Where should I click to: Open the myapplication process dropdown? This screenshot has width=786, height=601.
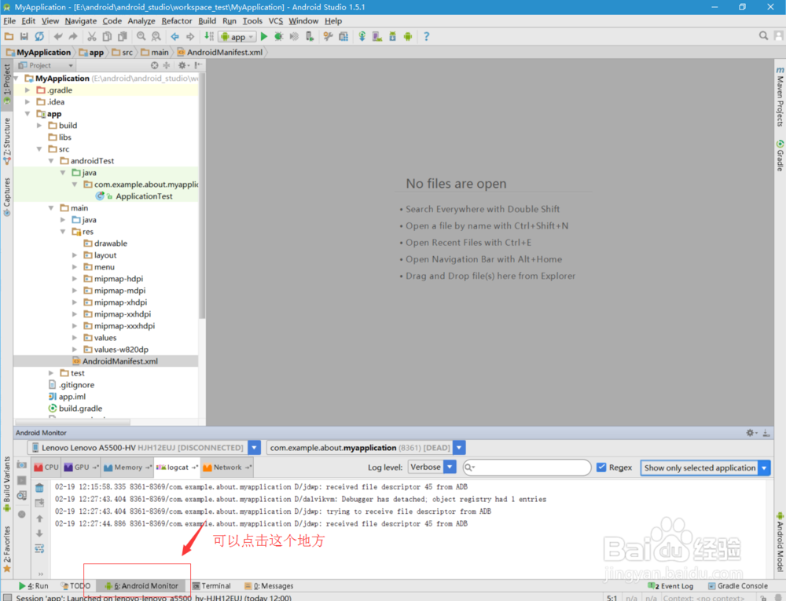pyautogui.click(x=459, y=447)
